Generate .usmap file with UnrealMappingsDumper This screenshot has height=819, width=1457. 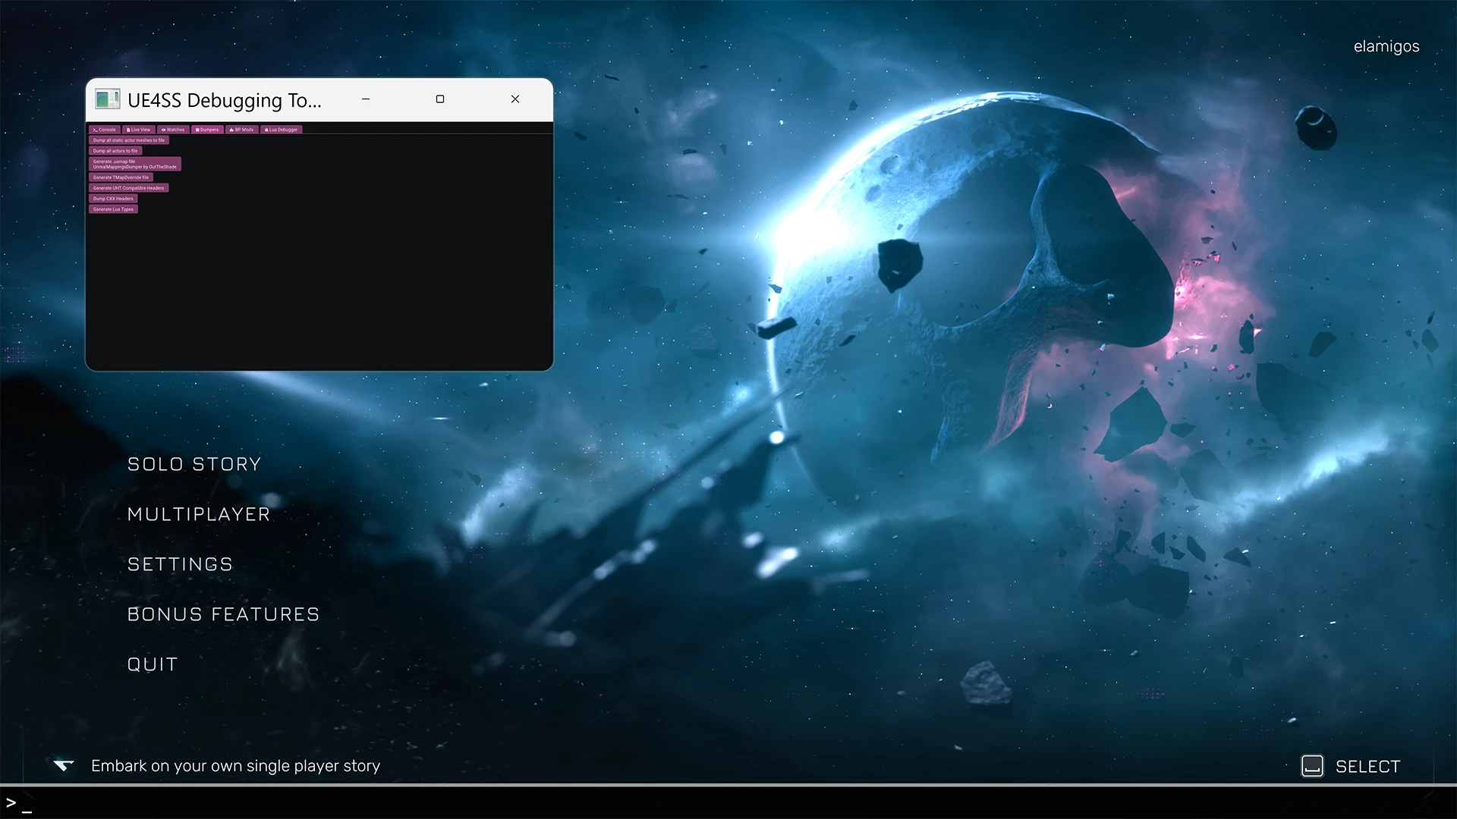[135, 164]
